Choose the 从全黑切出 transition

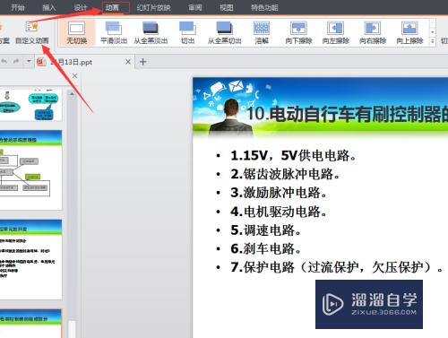click(225, 33)
